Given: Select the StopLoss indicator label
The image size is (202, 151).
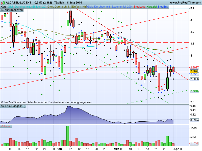Looking at the screenshot, I should pyautogui.click(x=140, y=7).
